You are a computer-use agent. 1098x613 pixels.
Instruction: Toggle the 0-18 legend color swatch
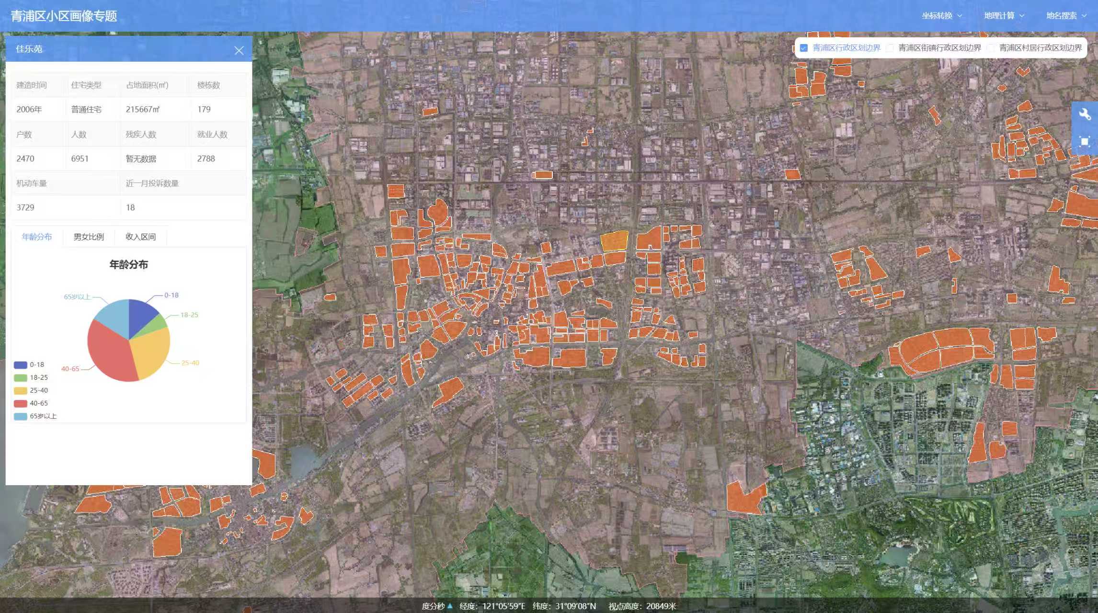(x=20, y=365)
